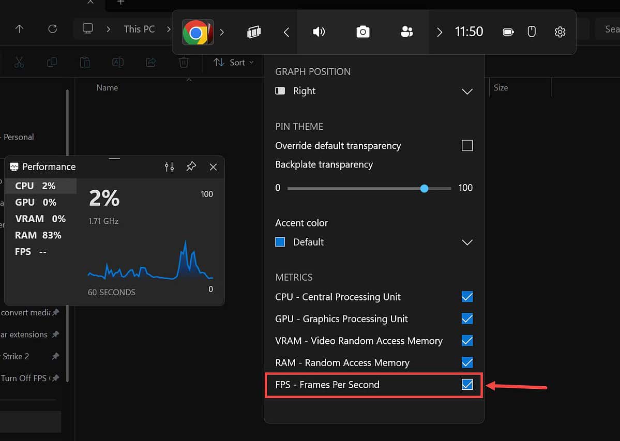Screen dimensions: 620x441
Task: Pin the Performance widget
Action: [x=191, y=166]
